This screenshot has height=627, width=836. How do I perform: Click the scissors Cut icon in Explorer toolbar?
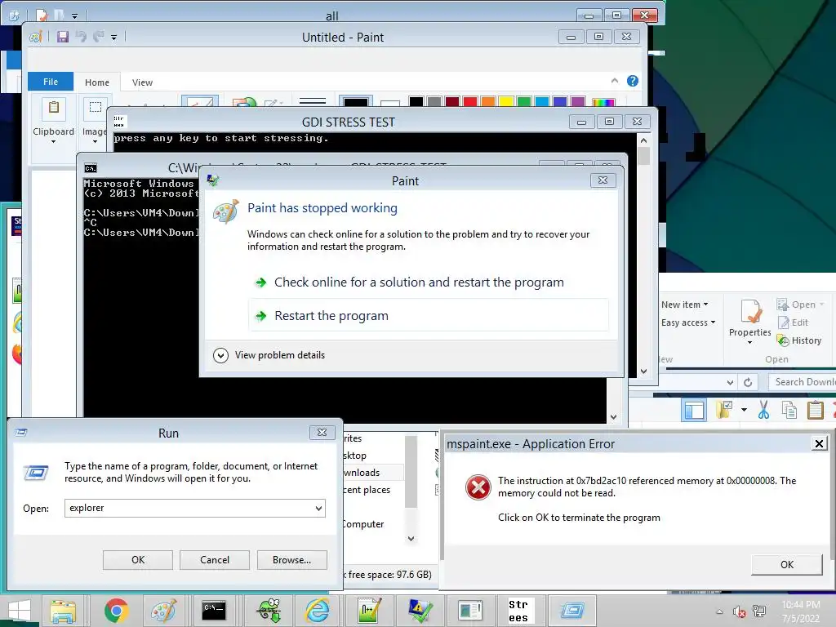click(x=763, y=410)
